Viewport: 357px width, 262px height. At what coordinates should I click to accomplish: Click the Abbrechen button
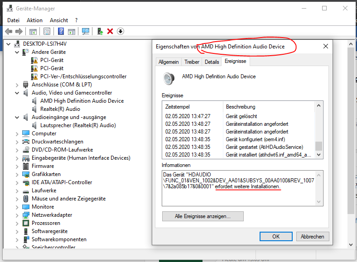click(313, 237)
